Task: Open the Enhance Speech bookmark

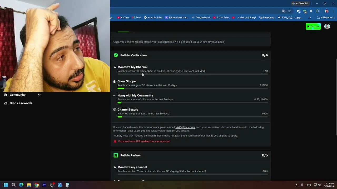Action: pos(177,18)
